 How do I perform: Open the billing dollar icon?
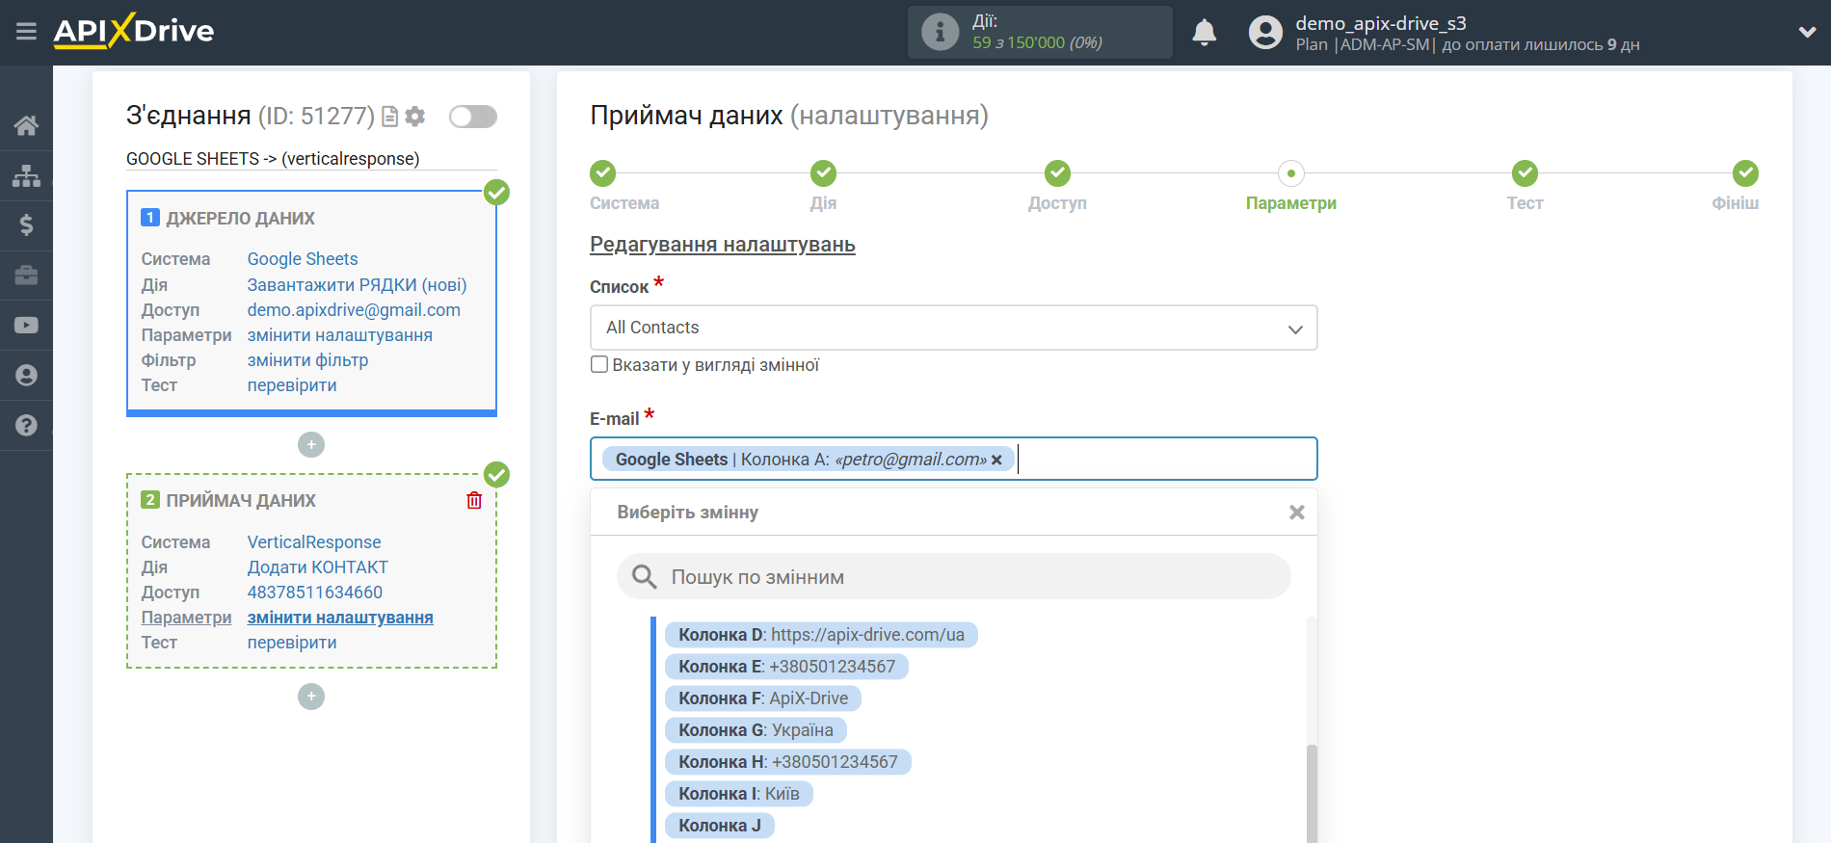[x=26, y=225]
